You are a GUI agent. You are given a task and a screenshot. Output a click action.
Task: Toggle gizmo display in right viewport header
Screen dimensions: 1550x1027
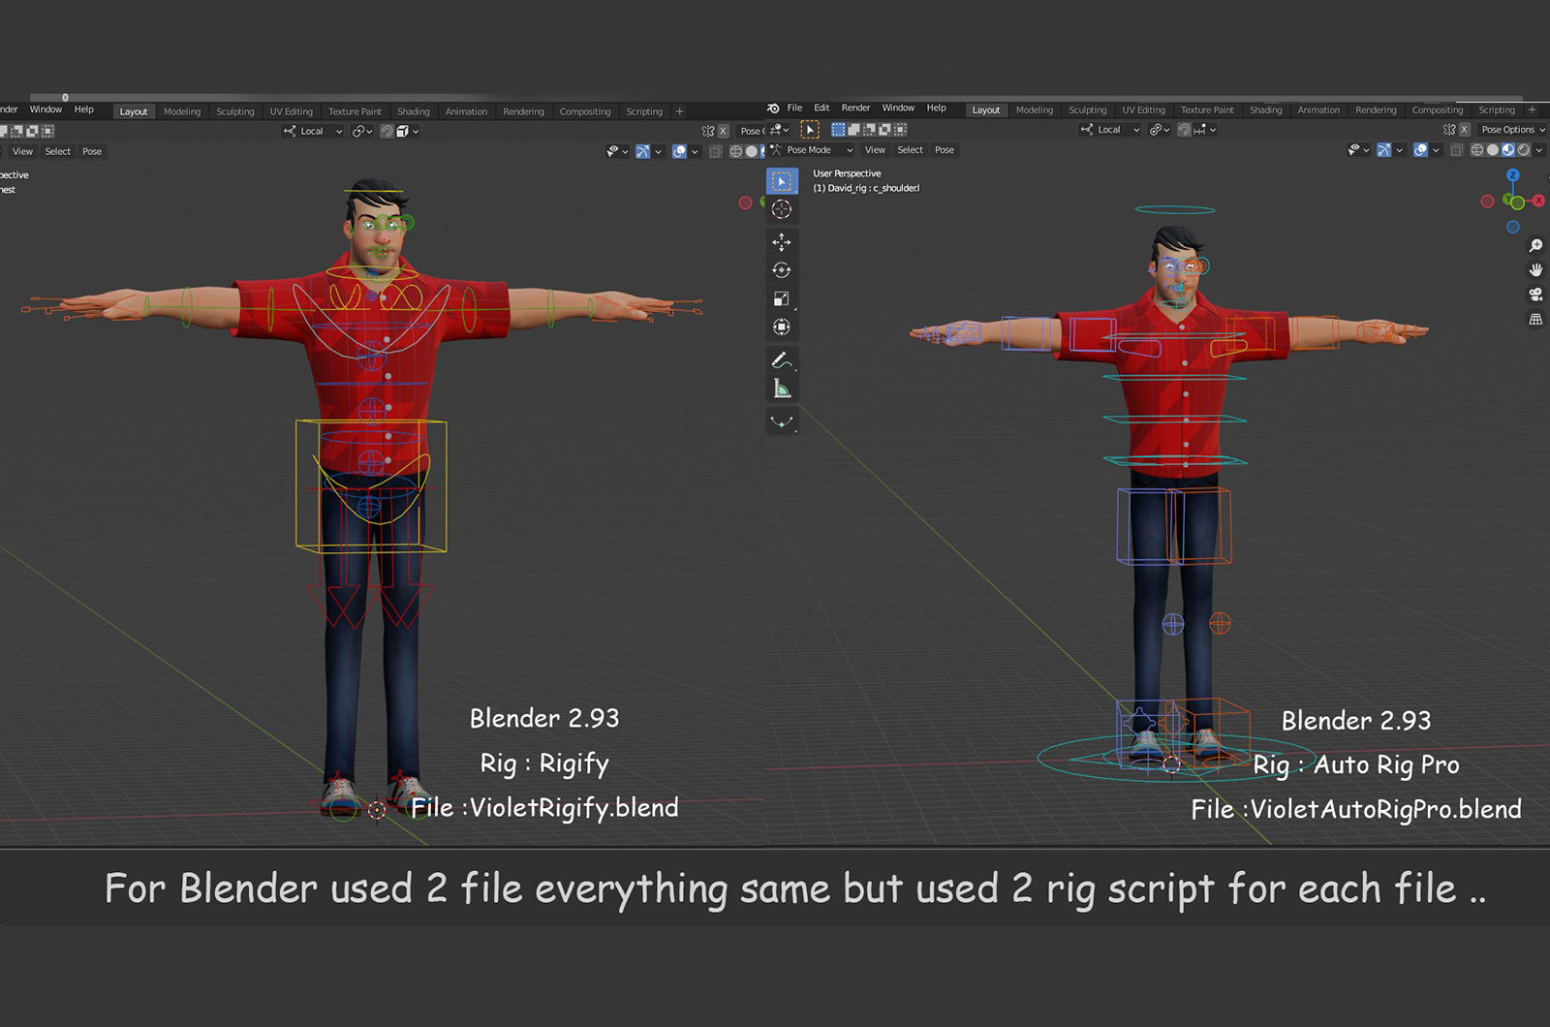click(1383, 150)
